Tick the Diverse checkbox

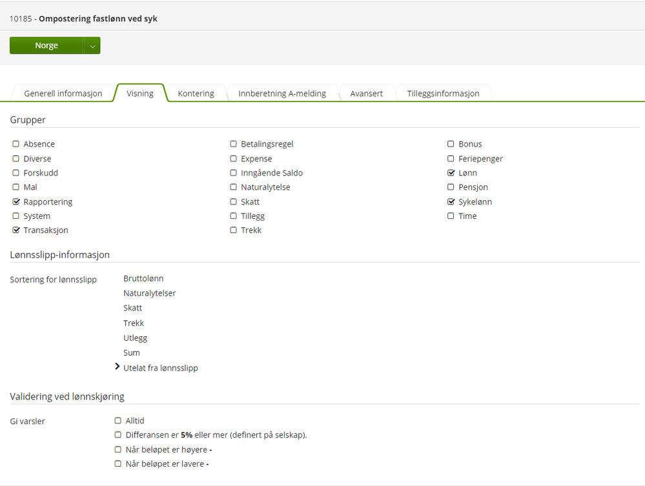point(15,158)
